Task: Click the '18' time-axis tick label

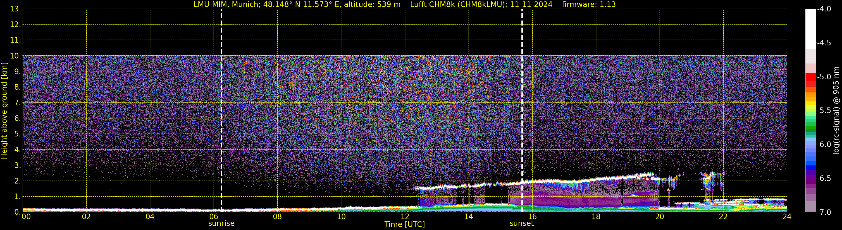Action: coord(596,217)
